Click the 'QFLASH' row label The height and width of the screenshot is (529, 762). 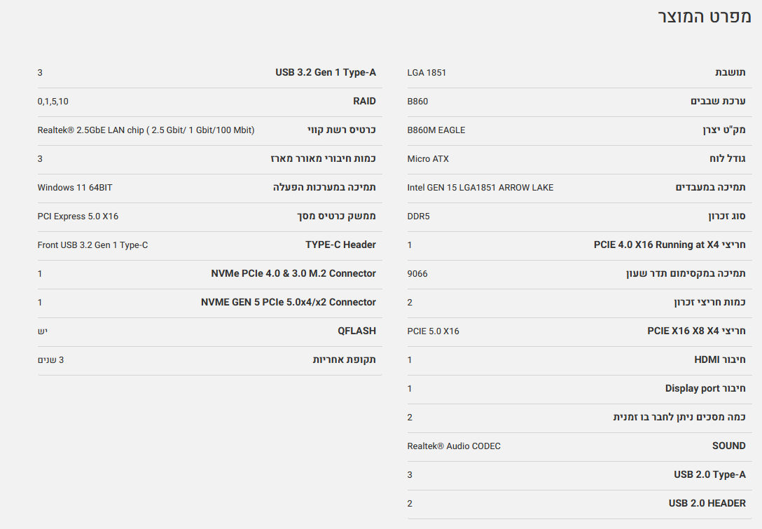tap(356, 331)
